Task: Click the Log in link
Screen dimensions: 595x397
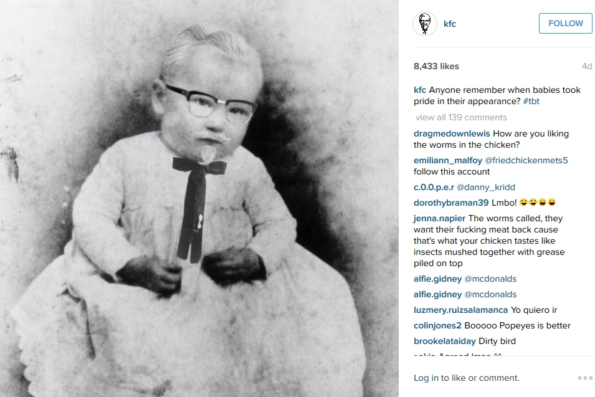Action: tap(426, 378)
